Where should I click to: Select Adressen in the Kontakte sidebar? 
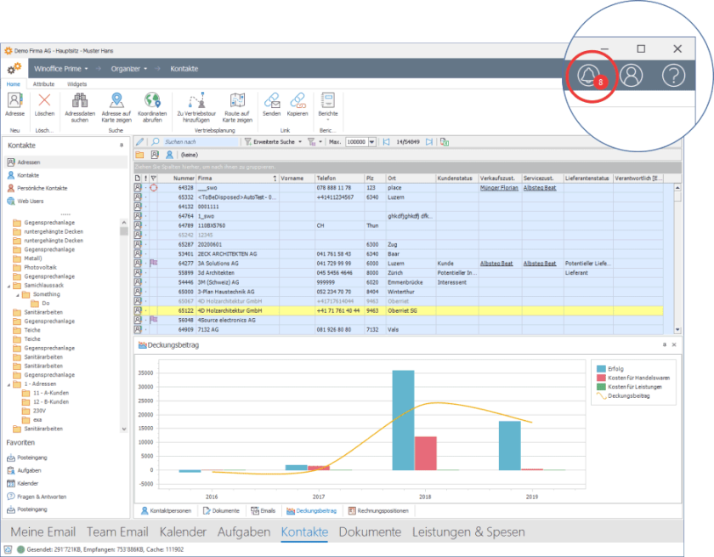[66, 162]
